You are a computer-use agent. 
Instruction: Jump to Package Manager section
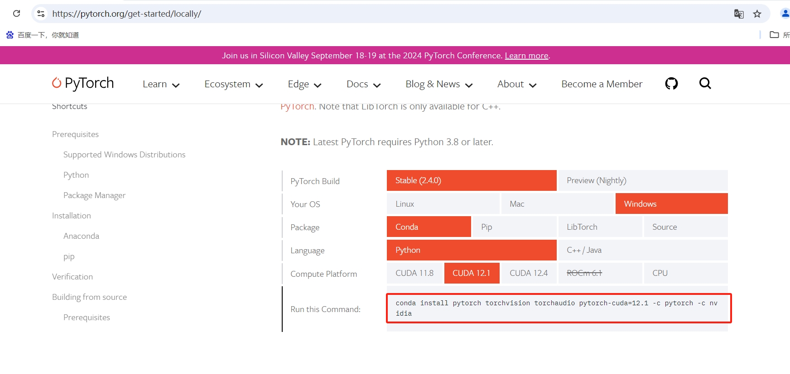click(94, 195)
